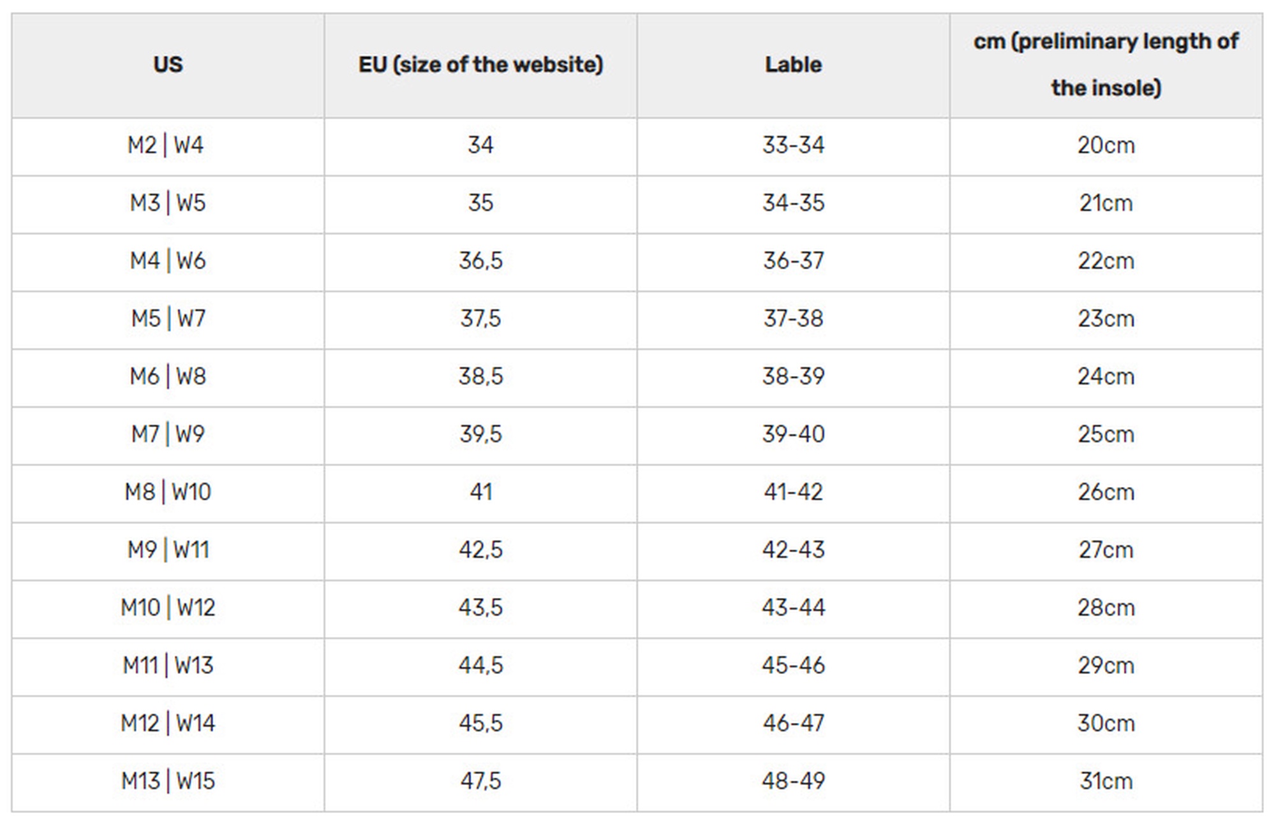Select the M2 | W4 size cell
Screen dimensions: 1276x825
coord(168,147)
